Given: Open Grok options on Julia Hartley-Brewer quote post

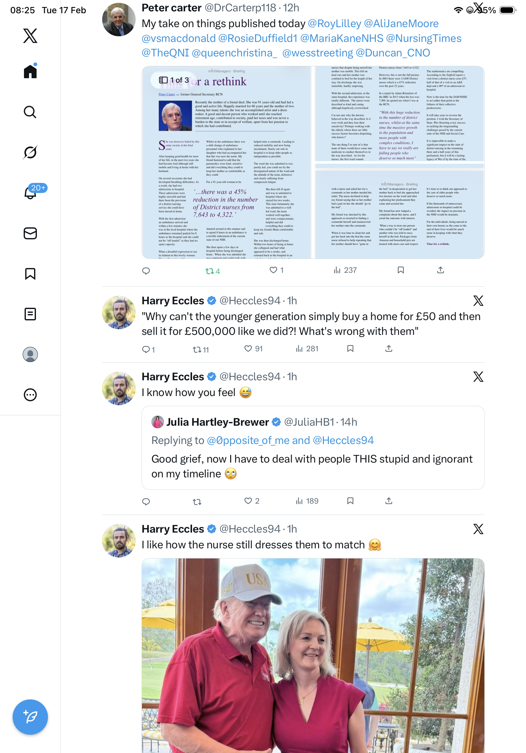Looking at the screenshot, I should (478, 376).
